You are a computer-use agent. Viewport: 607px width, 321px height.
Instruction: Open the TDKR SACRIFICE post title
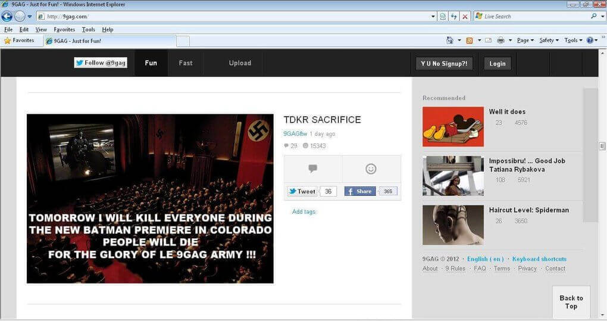(x=322, y=120)
